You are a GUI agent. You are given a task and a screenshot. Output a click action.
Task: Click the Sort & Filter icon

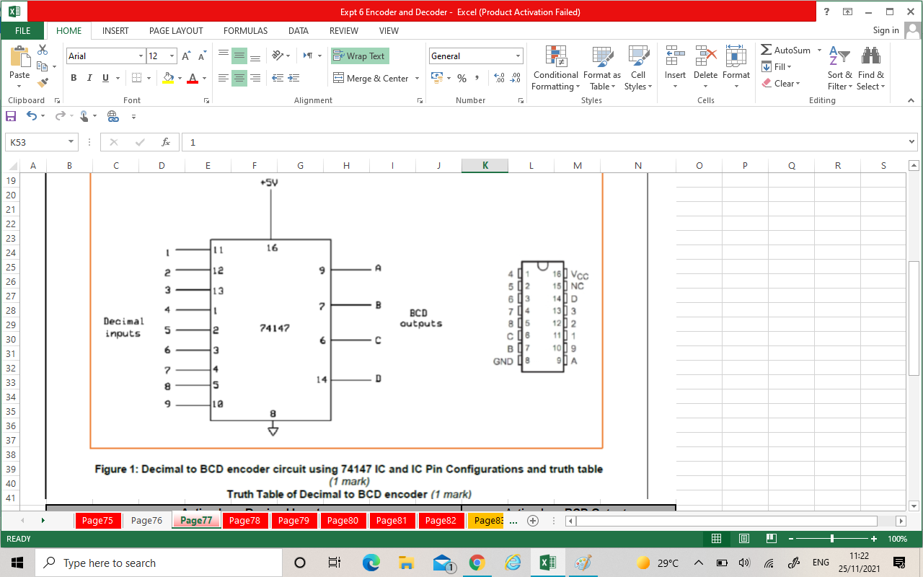[x=839, y=56]
